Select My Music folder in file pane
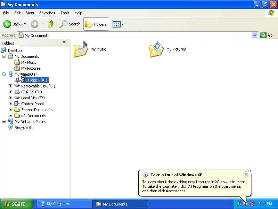The width and height of the screenshot is (278, 209). [x=81, y=49]
